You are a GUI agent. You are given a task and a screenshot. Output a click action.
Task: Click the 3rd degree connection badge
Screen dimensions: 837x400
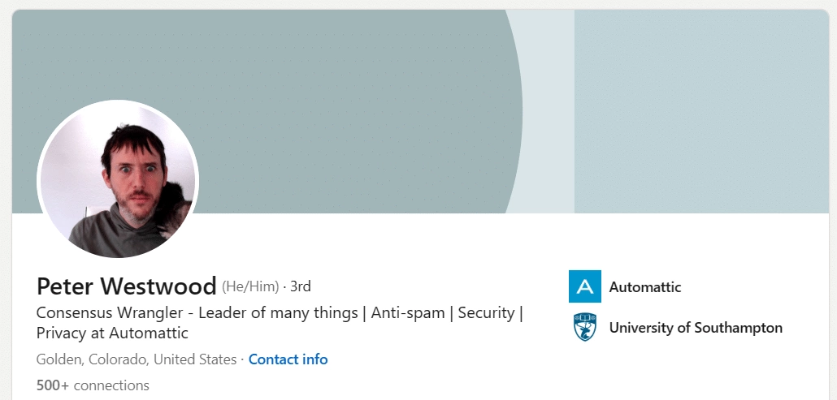(301, 286)
